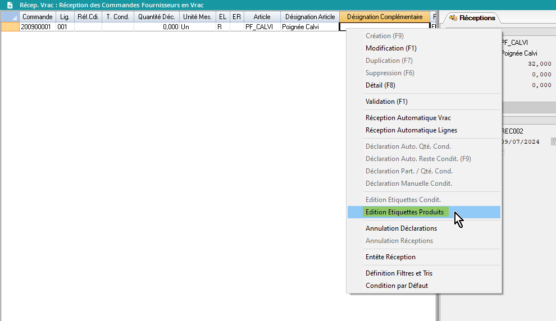Click the Commande column header
Viewport: 556px width, 321px height.
[x=37, y=17]
